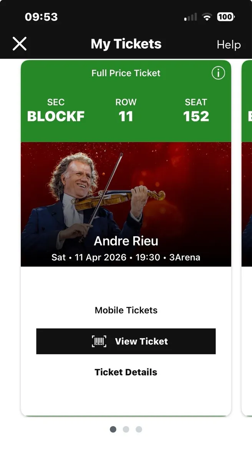The image size is (252, 461).
Task: Tap the Mobile Tickets label
Action: click(x=126, y=310)
